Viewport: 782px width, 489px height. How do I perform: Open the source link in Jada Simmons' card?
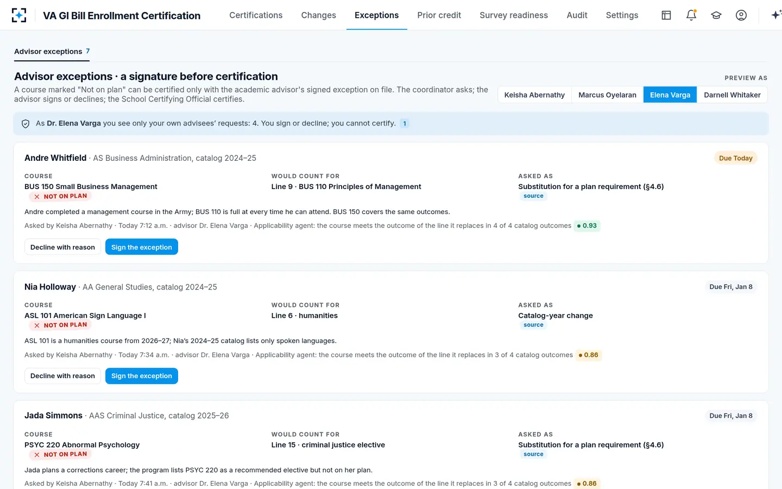(533, 454)
